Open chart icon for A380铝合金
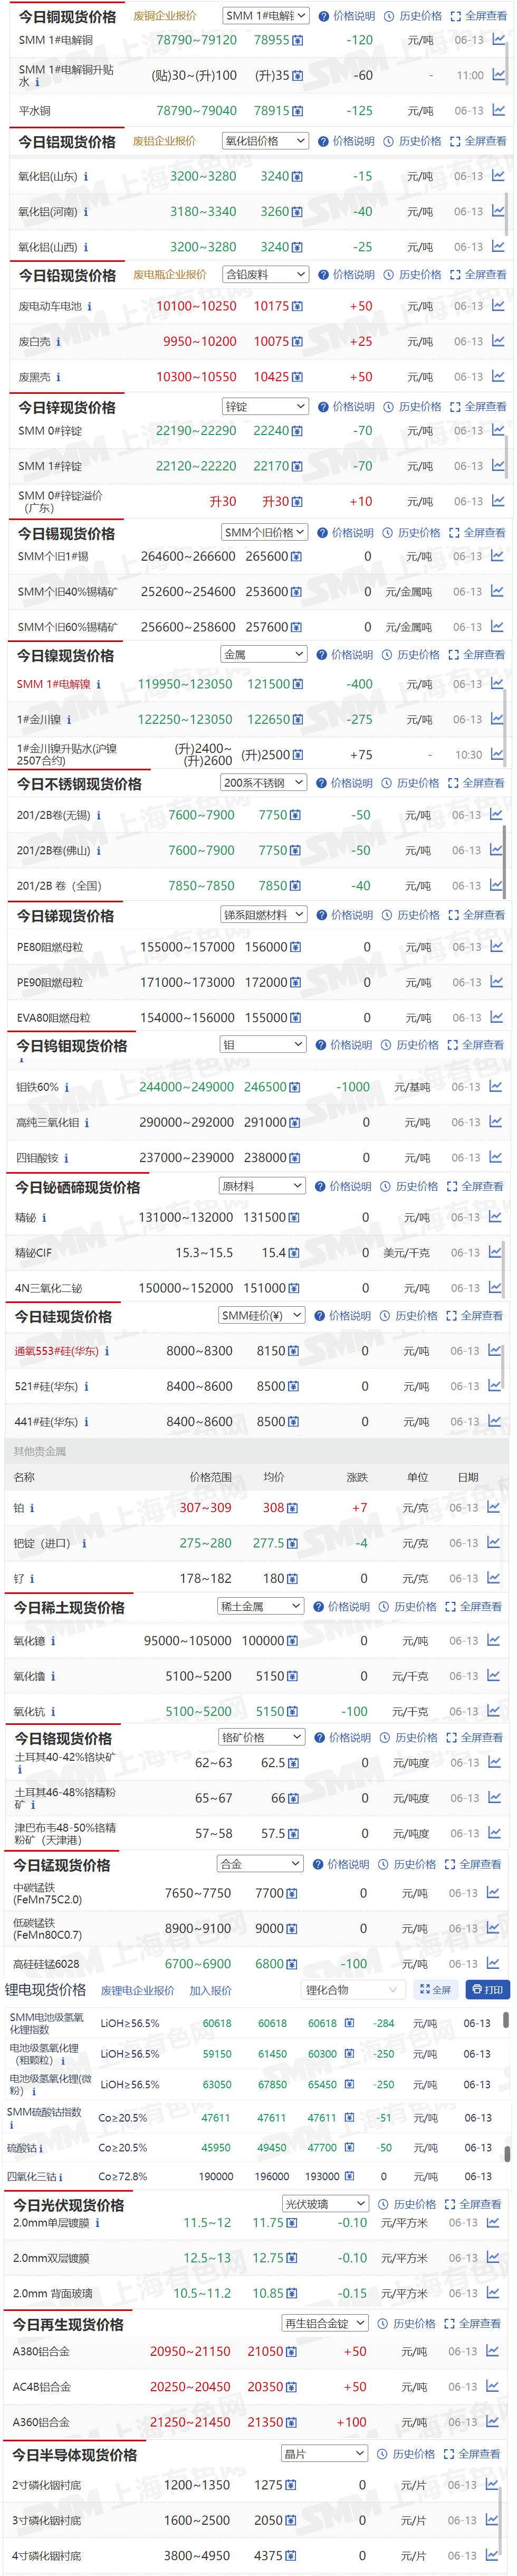This screenshot has height=2576, width=517. (492, 2351)
